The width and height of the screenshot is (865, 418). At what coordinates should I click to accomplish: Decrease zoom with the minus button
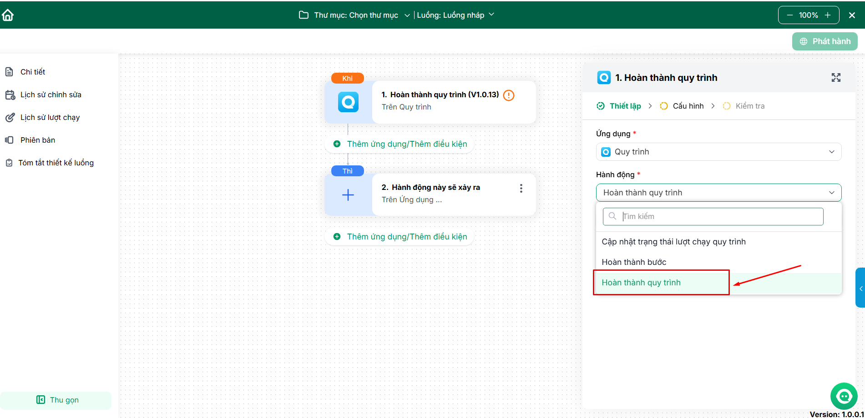coord(790,15)
